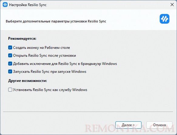177x135 pixels.
Task: Toggle 'Запускать Resilio Sync при запуске Windows'
Action: point(10,72)
